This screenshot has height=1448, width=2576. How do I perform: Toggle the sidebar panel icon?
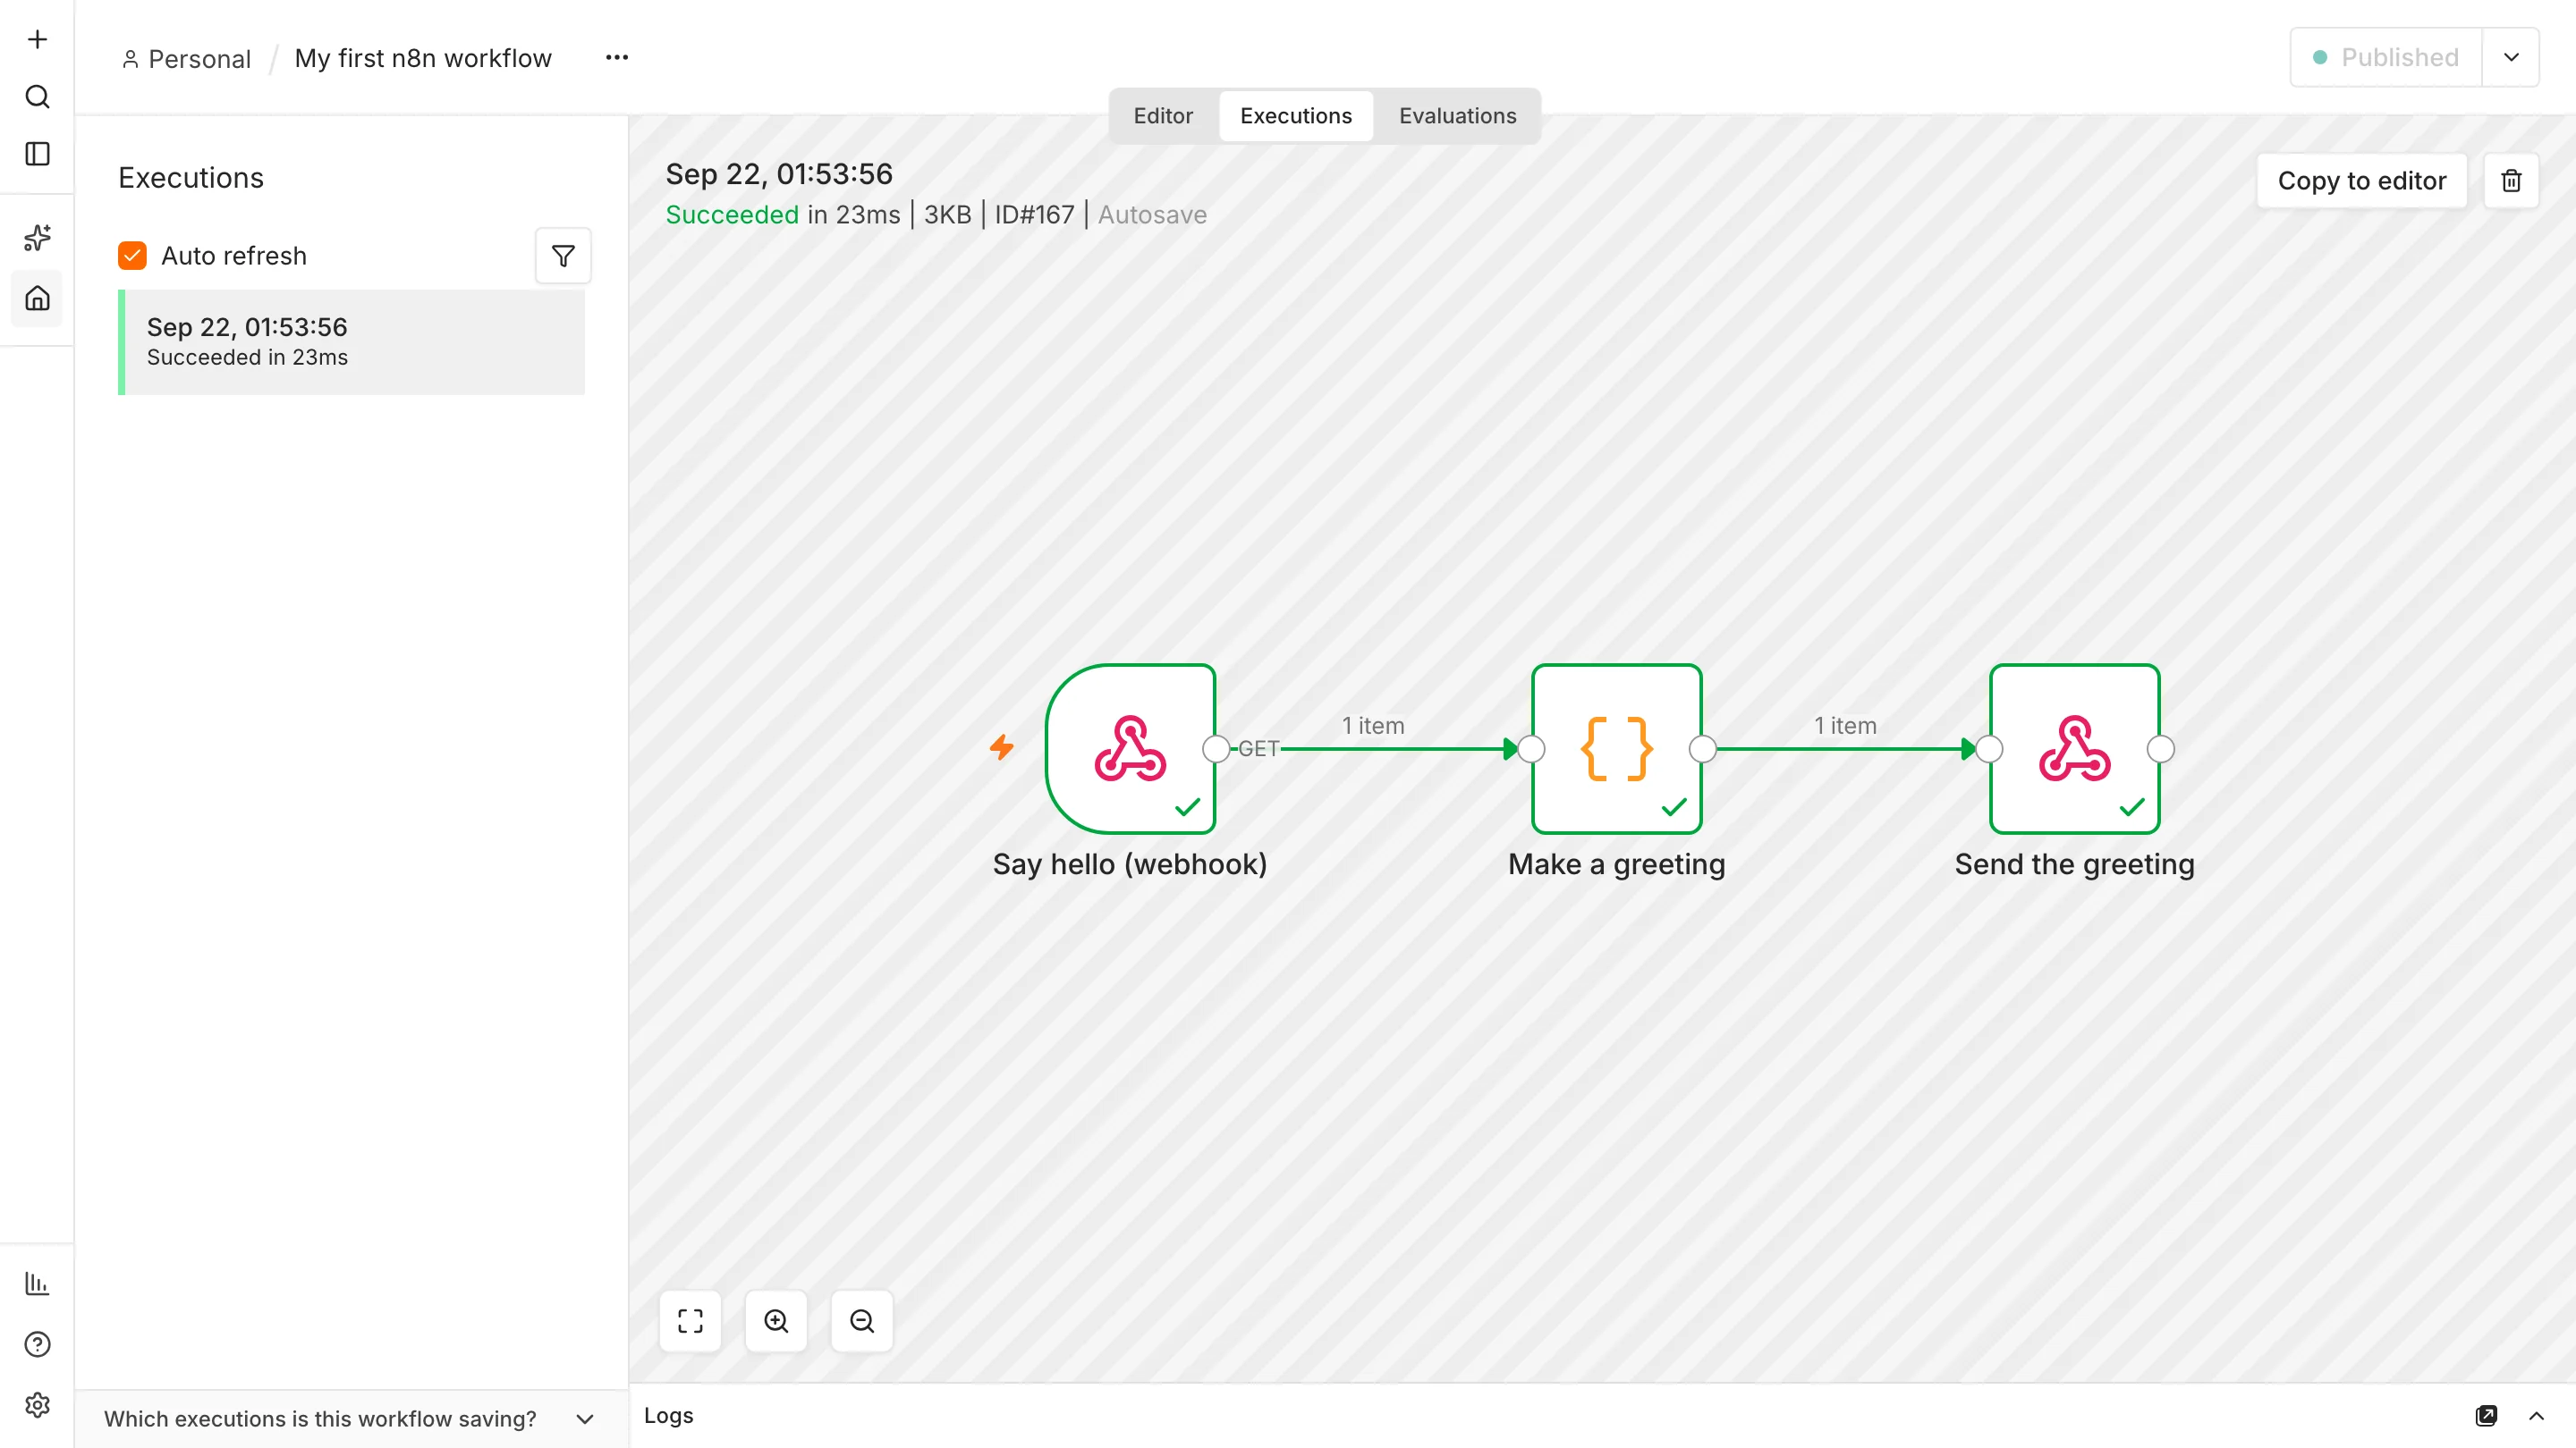(37, 154)
